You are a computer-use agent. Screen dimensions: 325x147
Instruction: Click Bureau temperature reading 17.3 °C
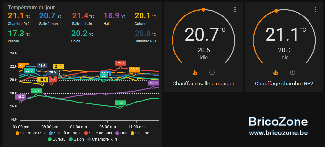pos(19,33)
